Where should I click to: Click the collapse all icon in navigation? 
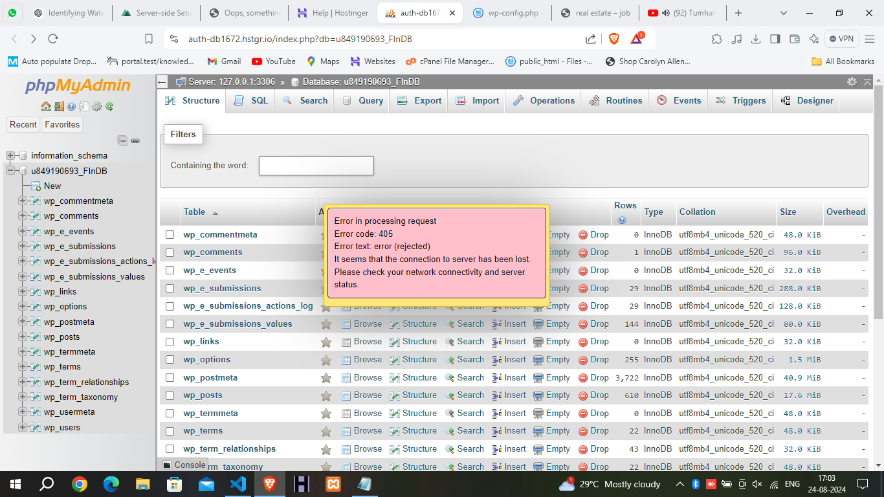pos(122,140)
